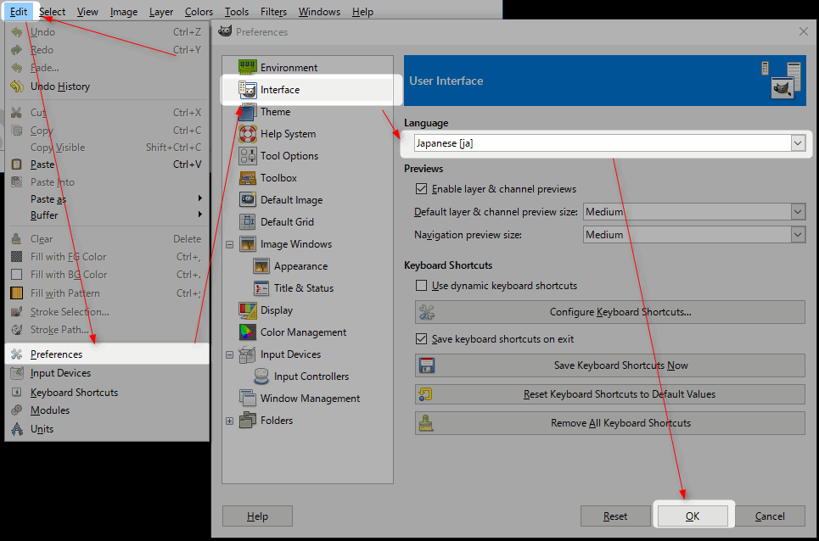This screenshot has height=541, width=819.
Task: Open the View menu
Action: 87,12
